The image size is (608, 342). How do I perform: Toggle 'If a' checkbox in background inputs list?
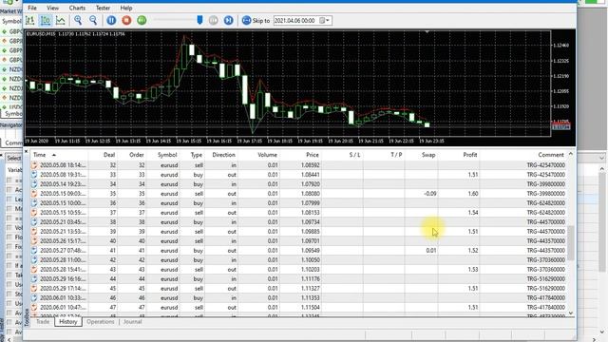point(9,266)
